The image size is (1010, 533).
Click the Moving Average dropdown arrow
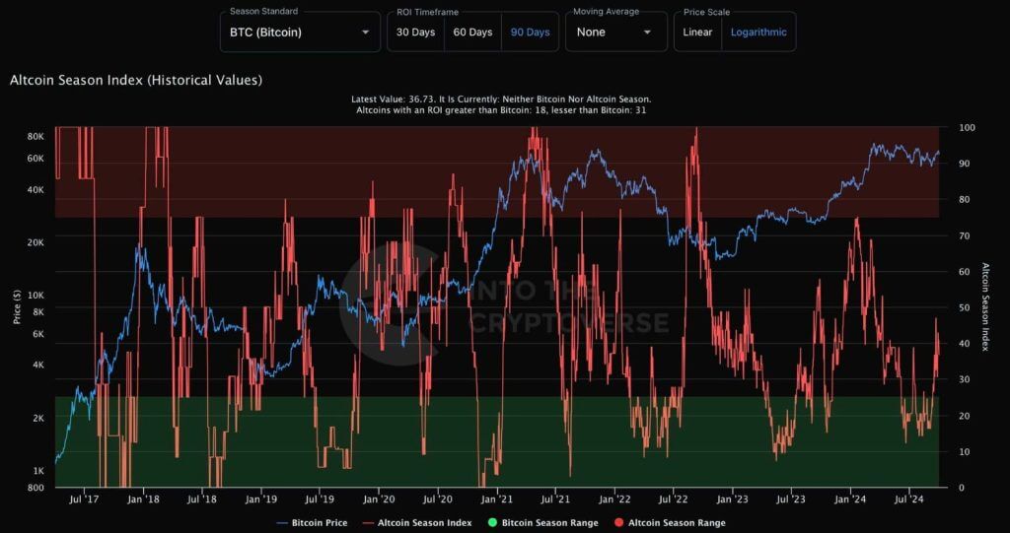(647, 33)
